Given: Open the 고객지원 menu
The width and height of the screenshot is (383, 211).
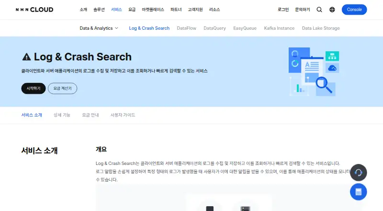Looking at the screenshot, I should 195,10.
